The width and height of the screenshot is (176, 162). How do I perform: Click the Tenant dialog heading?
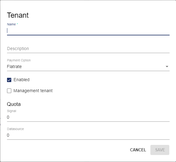(18, 15)
